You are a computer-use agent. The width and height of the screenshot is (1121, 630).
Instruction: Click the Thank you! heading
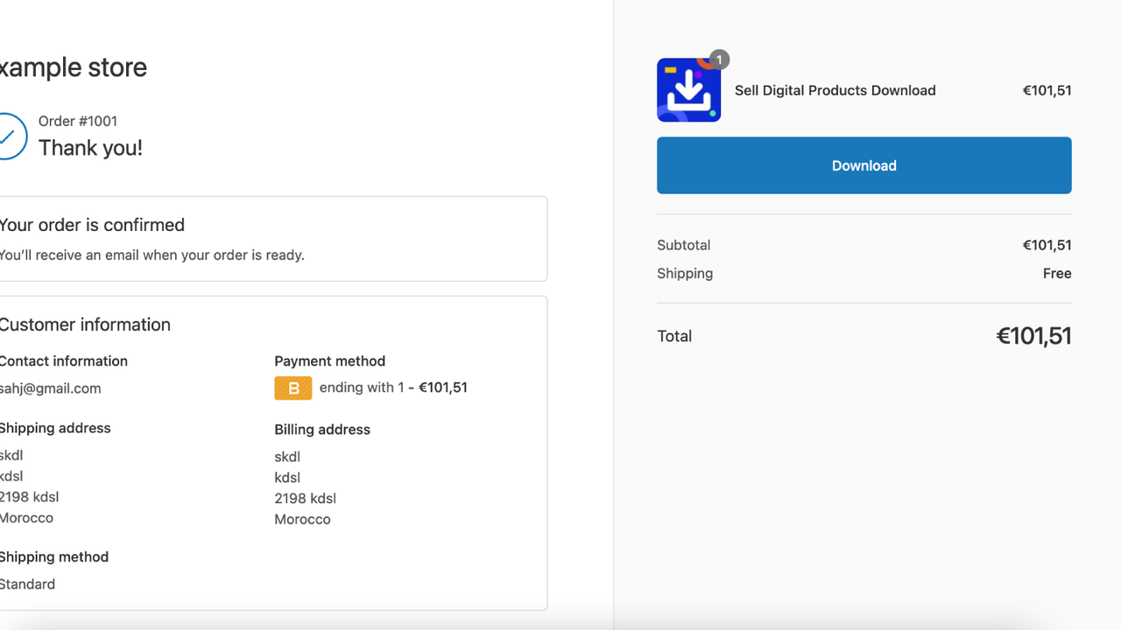[90, 148]
